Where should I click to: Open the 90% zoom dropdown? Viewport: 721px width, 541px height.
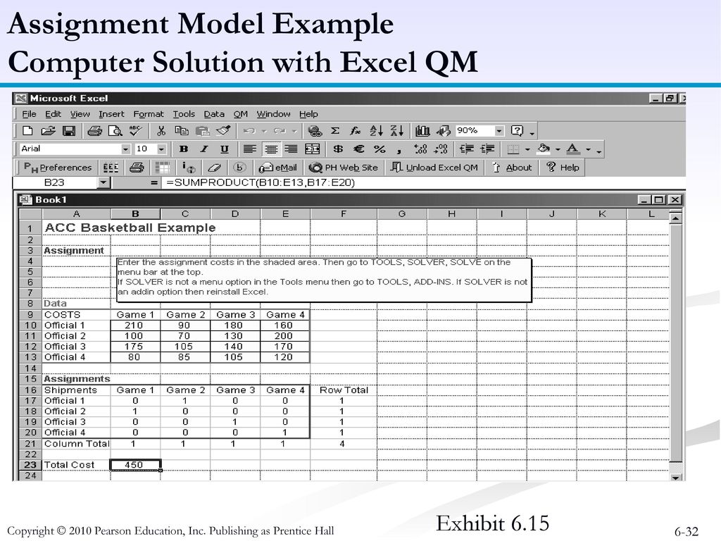(x=499, y=131)
